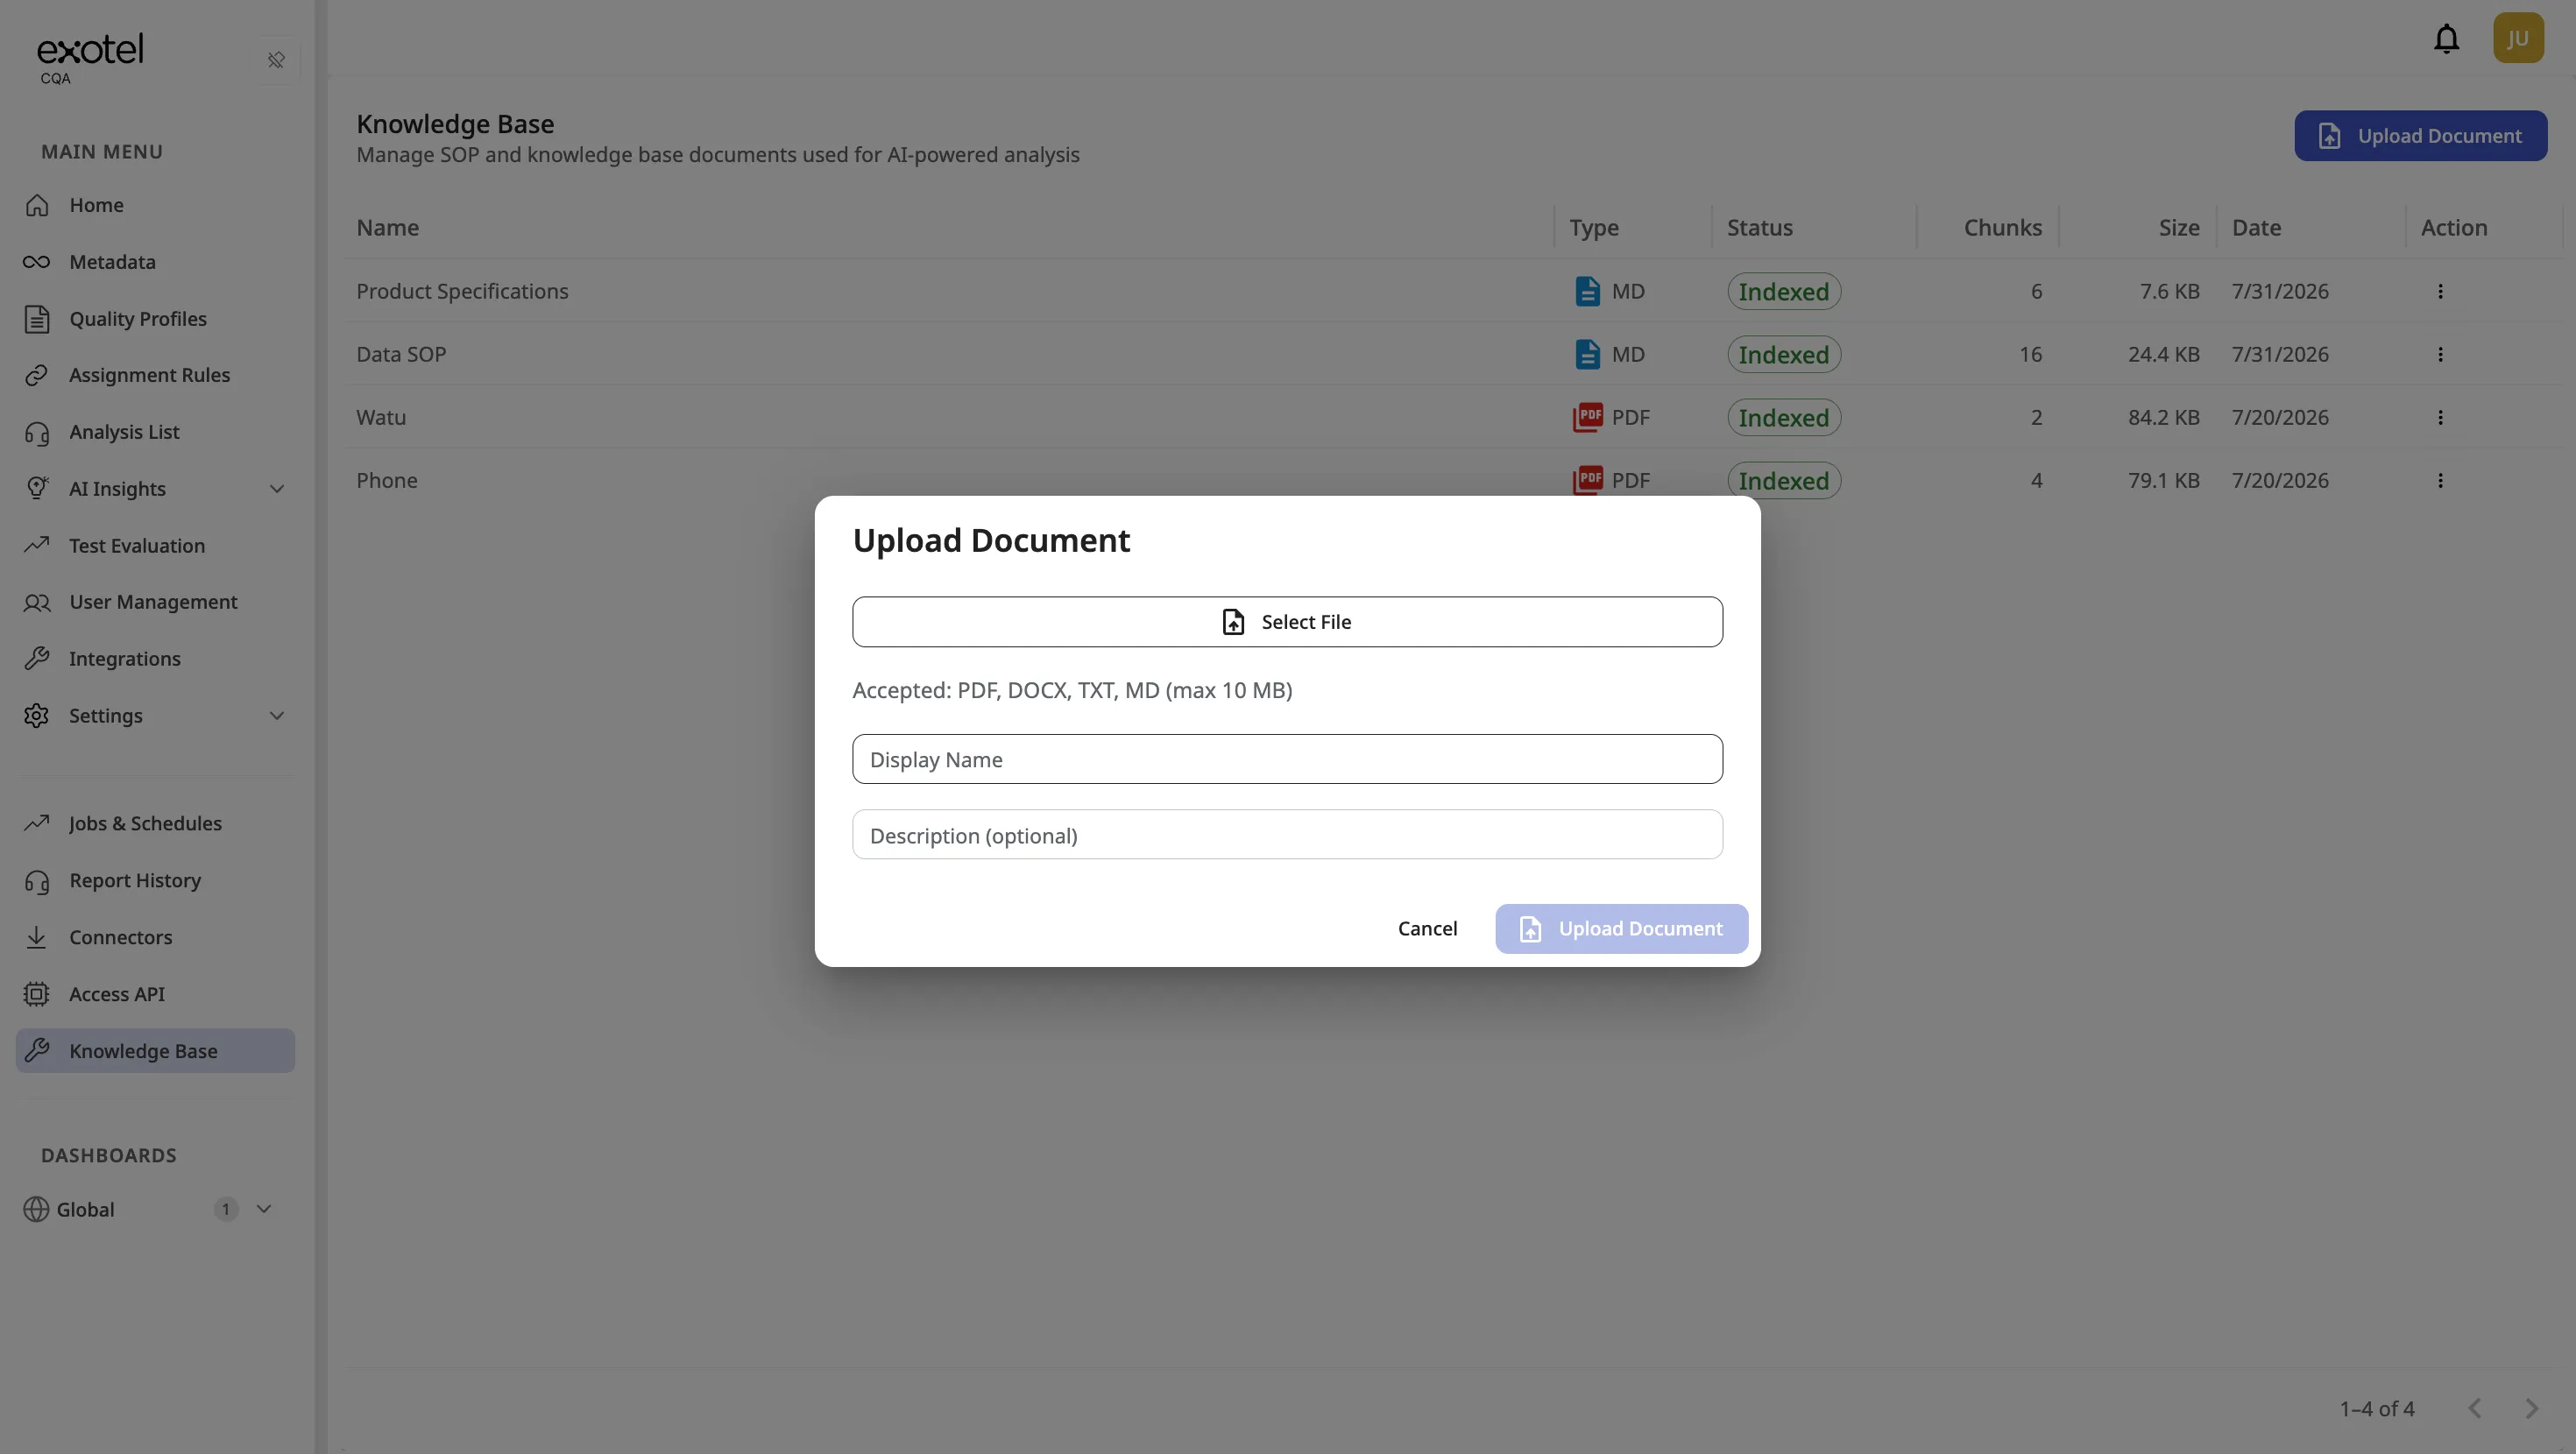Open the three-dot menu for Watu row
The image size is (2576, 1454).
tap(2440, 417)
